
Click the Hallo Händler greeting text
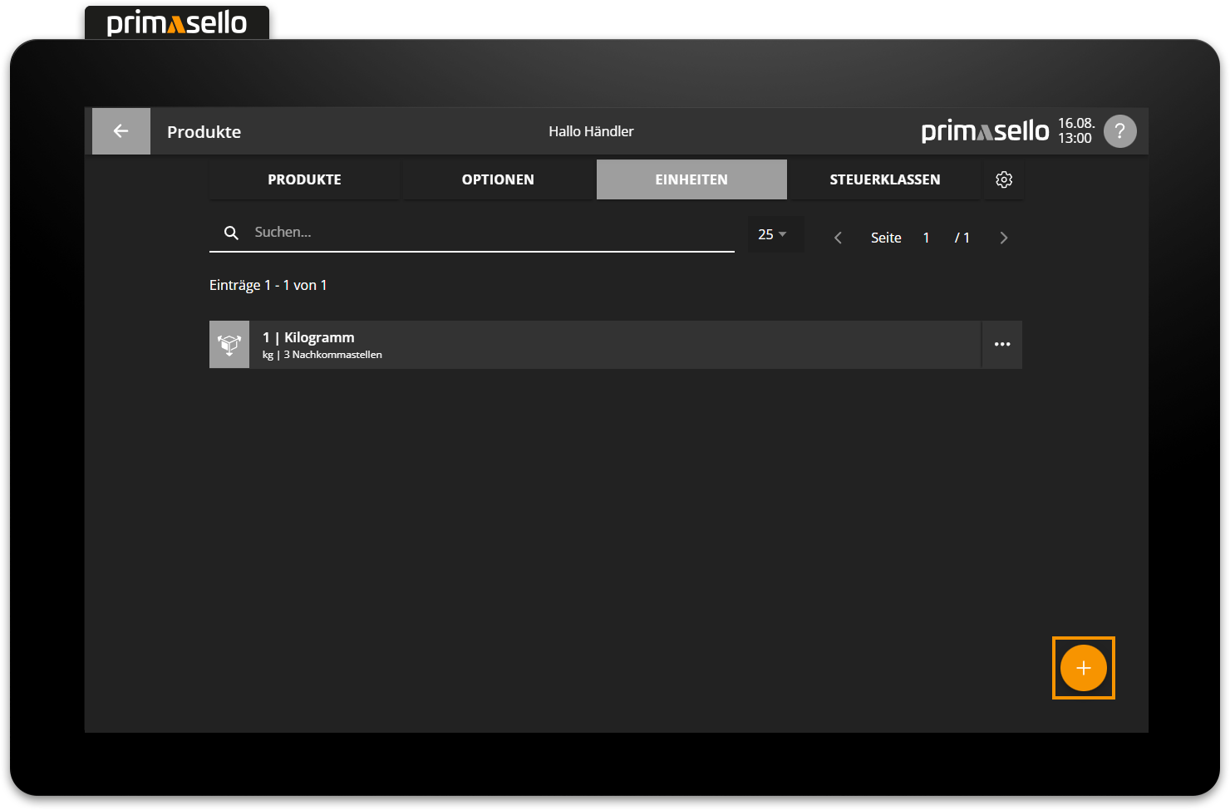591,131
